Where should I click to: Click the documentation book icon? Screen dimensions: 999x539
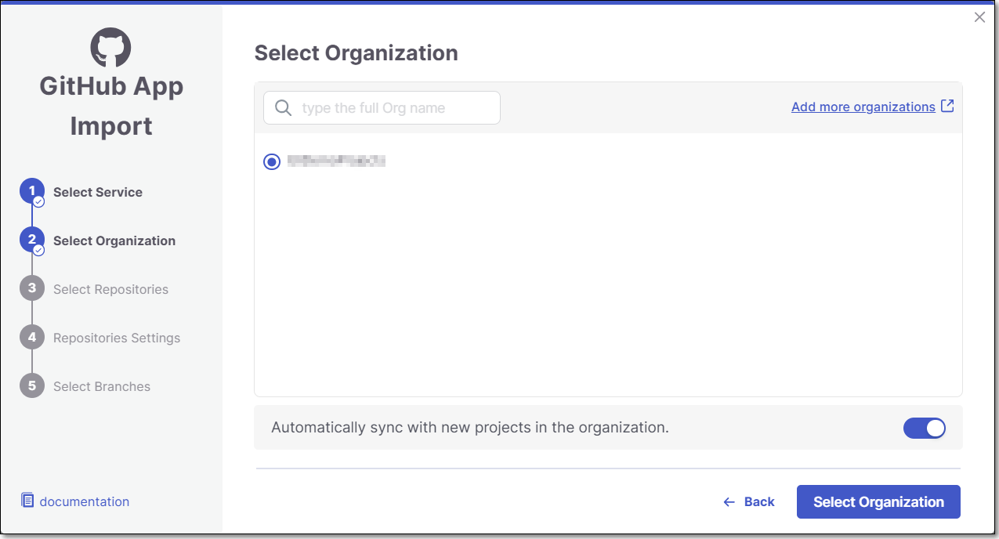pos(27,501)
